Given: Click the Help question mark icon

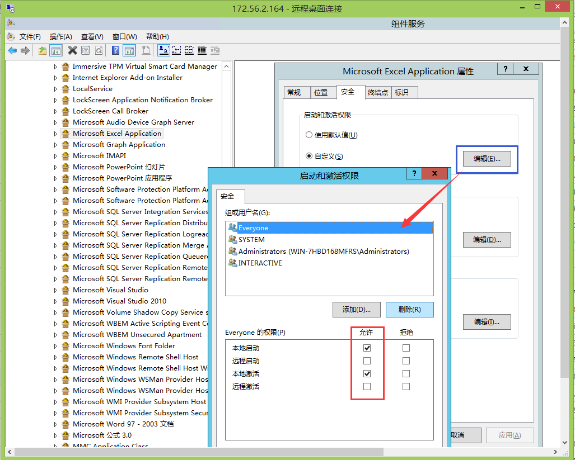Looking at the screenshot, I should (x=115, y=50).
